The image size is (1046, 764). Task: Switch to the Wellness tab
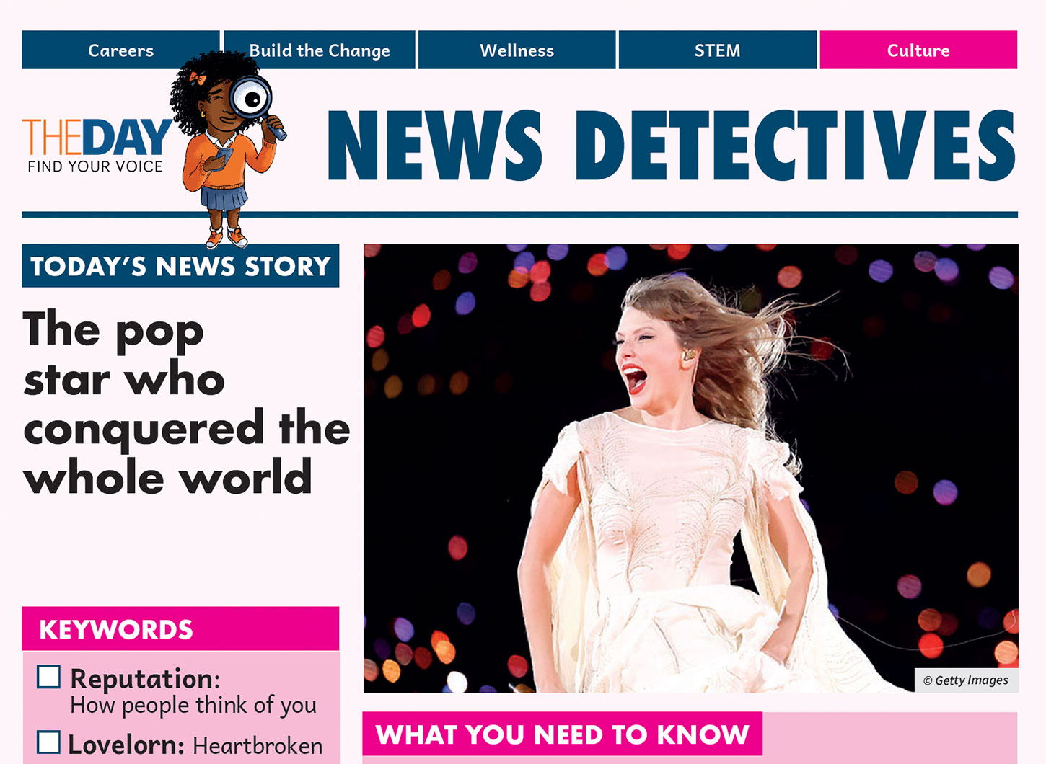coord(517,50)
